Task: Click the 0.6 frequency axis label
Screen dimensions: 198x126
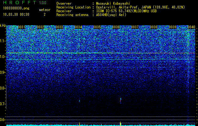Action: (2, 120)
